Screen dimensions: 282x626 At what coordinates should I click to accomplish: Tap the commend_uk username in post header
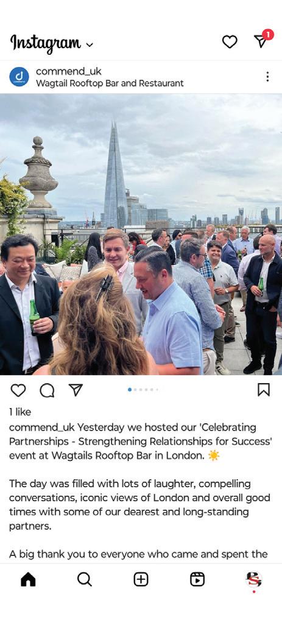click(69, 71)
